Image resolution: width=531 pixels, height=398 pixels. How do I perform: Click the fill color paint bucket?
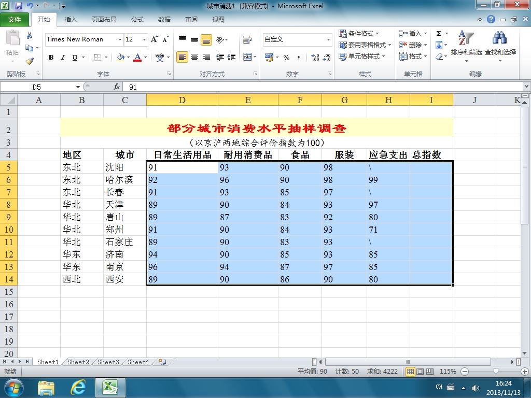120,57
